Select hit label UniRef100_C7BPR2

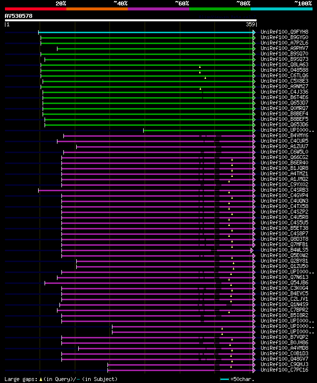click(284, 310)
